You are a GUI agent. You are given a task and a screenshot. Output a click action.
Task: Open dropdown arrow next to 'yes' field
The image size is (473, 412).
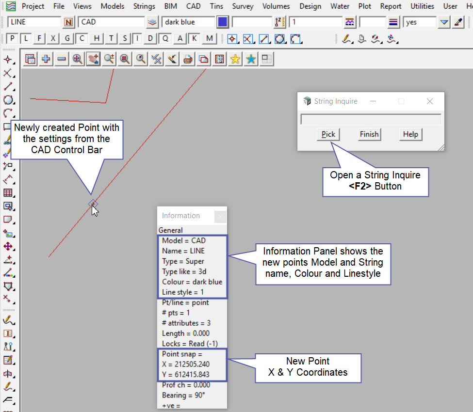point(444,22)
